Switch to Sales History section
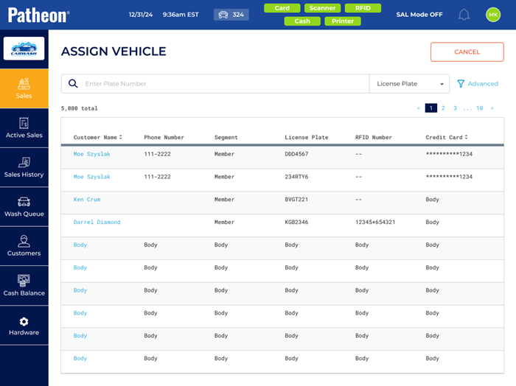Screen dimensions: 516x386 [24, 167]
